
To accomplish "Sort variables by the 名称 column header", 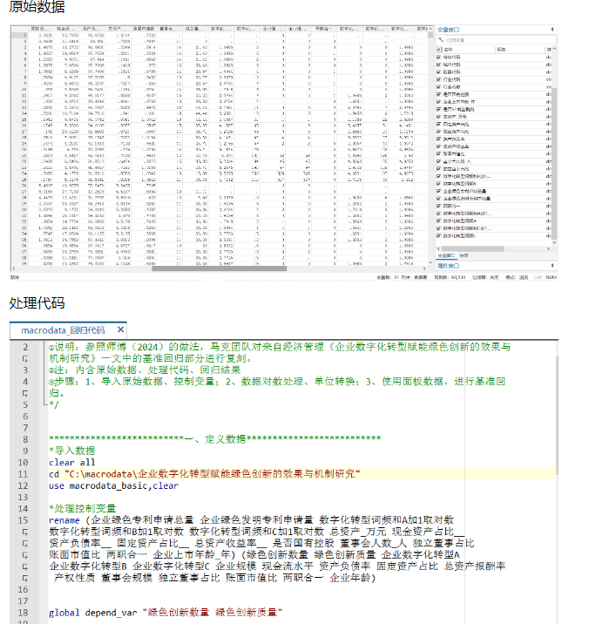I will 449,50.
